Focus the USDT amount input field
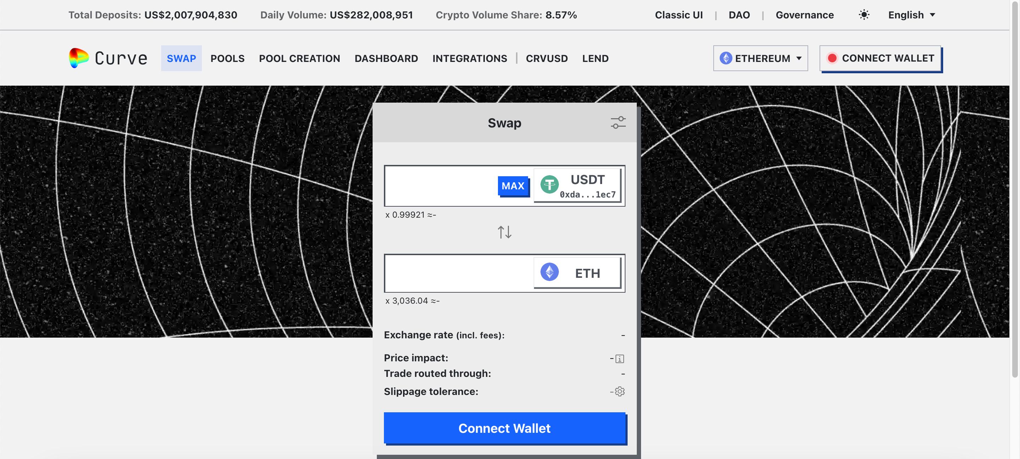The width and height of the screenshot is (1020, 459). coord(440,185)
